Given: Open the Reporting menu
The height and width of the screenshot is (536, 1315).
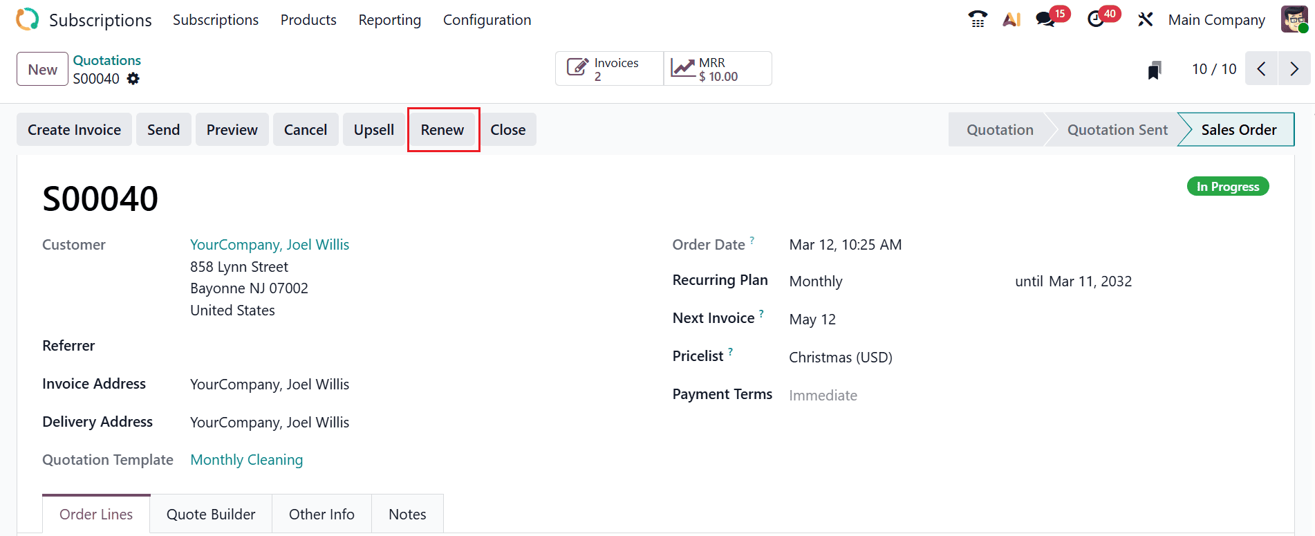Looking at the screenshot, I should click(x=389, y=20).
